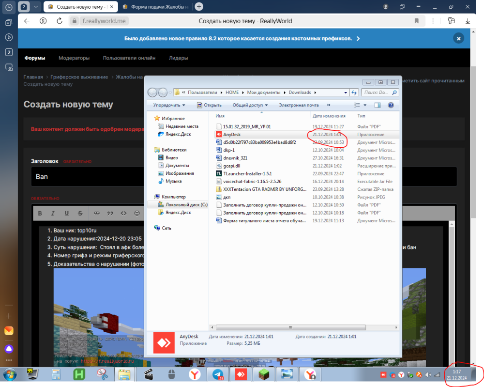Open Telegram from the taskbar
Image resolution: width=484 pixels, height=387 pixels.
point(218,374)
